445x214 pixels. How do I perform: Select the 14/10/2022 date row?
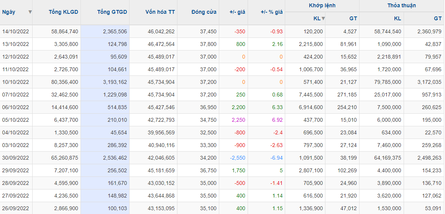(x=16, y=31)
